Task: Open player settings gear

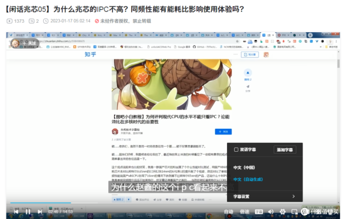Action: click(x=283, y=212)
